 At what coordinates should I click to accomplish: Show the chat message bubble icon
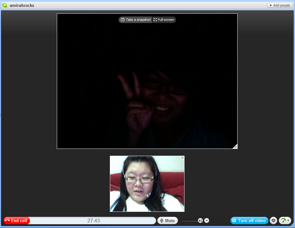[x=273, y=221]
